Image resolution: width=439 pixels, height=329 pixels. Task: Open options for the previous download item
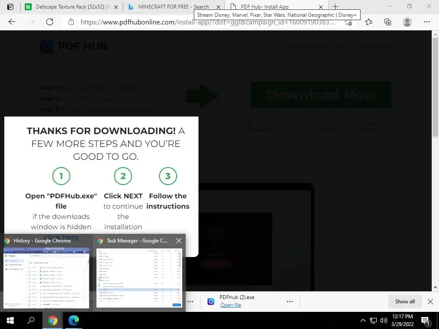(190, 301)
